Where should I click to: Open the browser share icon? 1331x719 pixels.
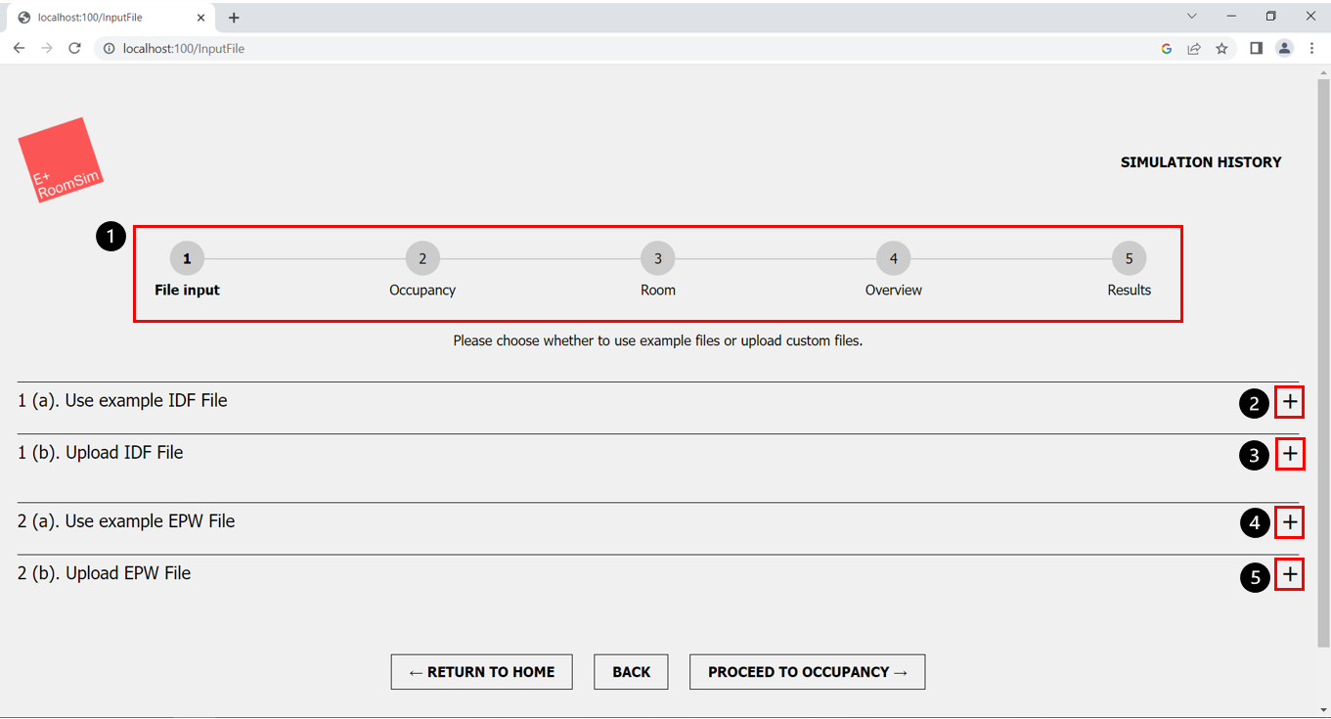coord(1194,48)
